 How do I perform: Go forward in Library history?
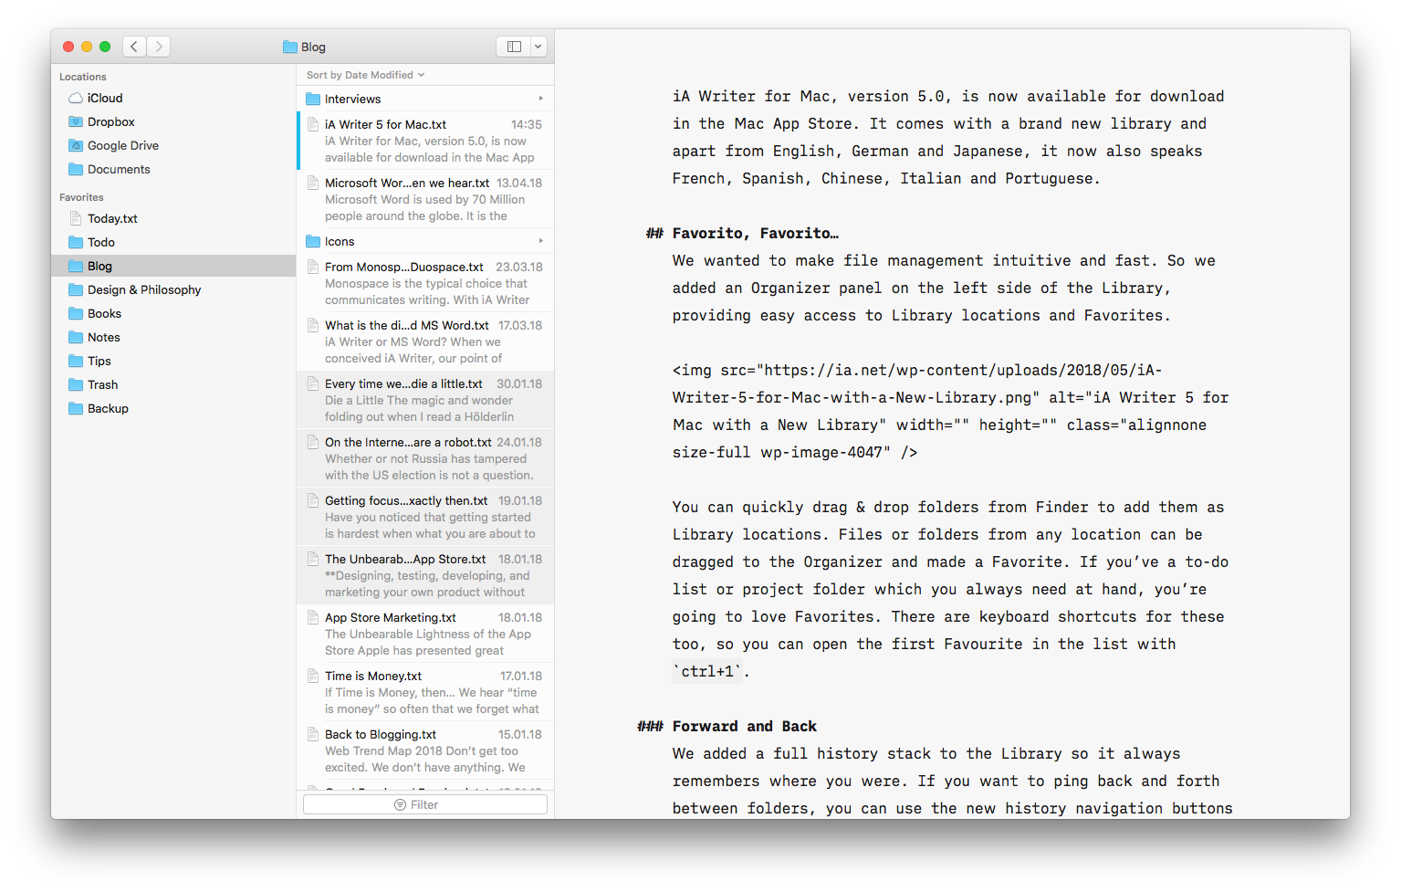click(x=159, y=47)
